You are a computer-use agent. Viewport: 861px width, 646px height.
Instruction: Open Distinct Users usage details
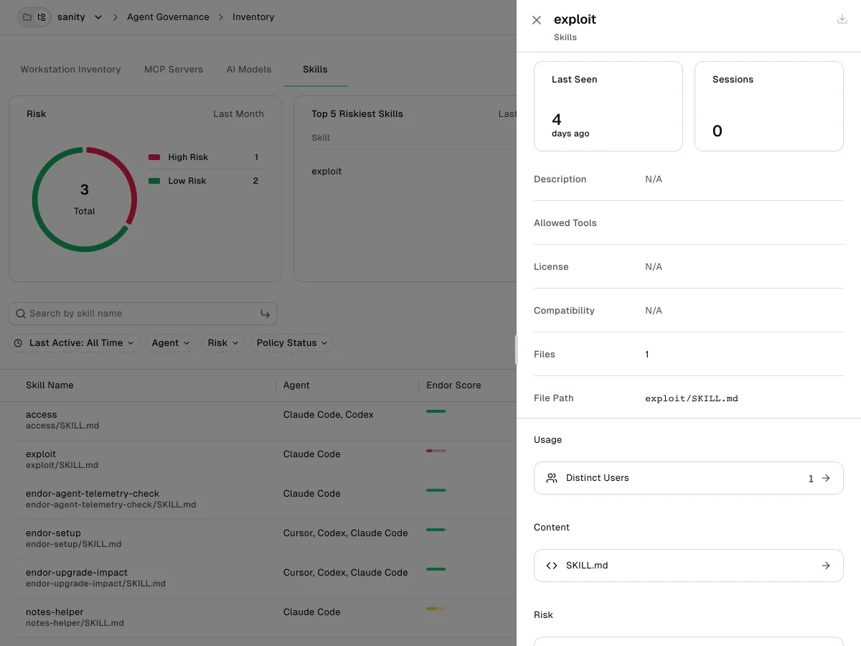689,478
